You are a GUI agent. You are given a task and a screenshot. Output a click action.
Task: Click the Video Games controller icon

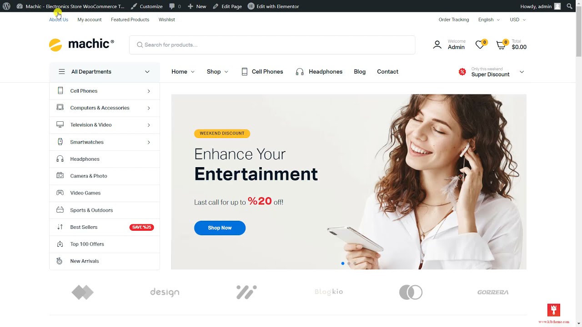coord(60,193)
